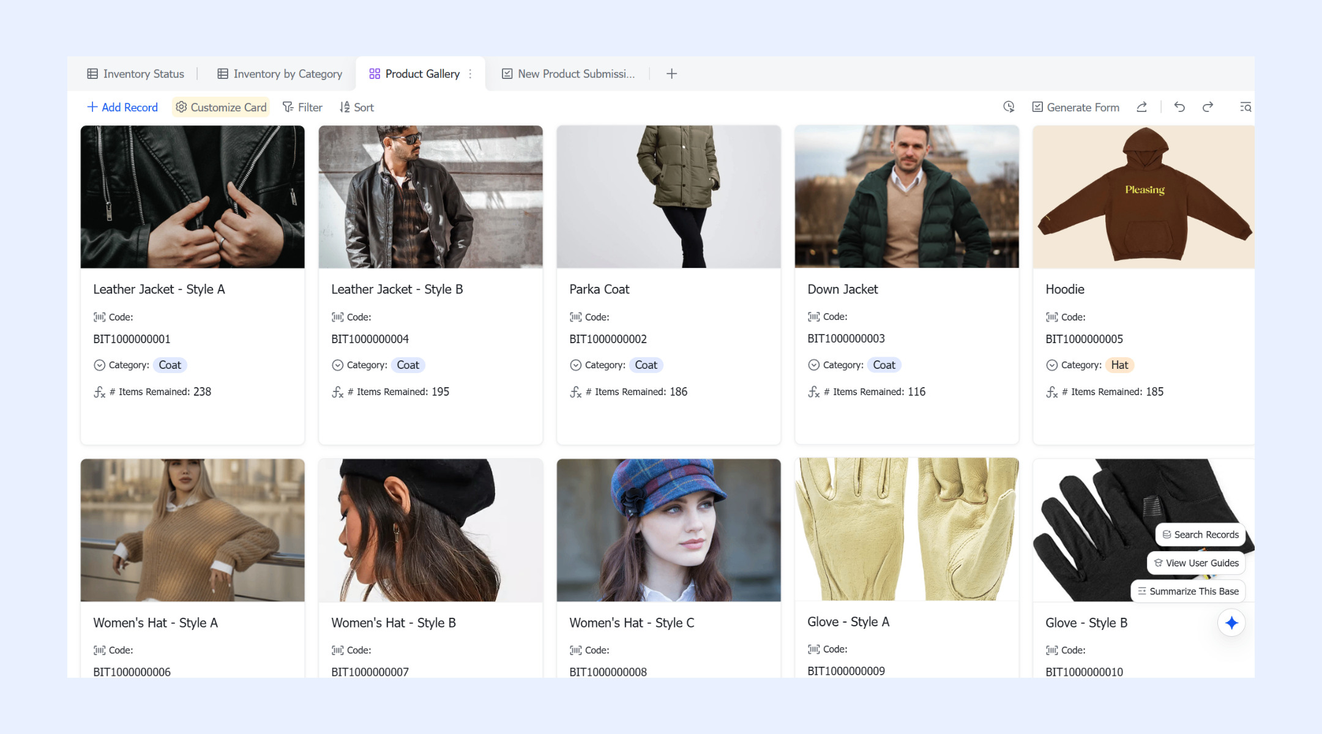Undo the last action
This screenshot has width=1322, height=734.
coord(1179,107)
